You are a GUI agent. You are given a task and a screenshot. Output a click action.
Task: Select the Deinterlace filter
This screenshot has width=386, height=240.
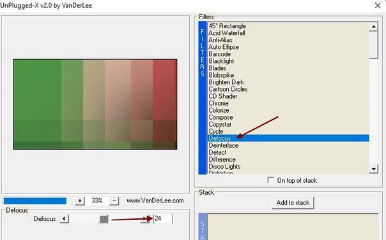tap(224, 145)
